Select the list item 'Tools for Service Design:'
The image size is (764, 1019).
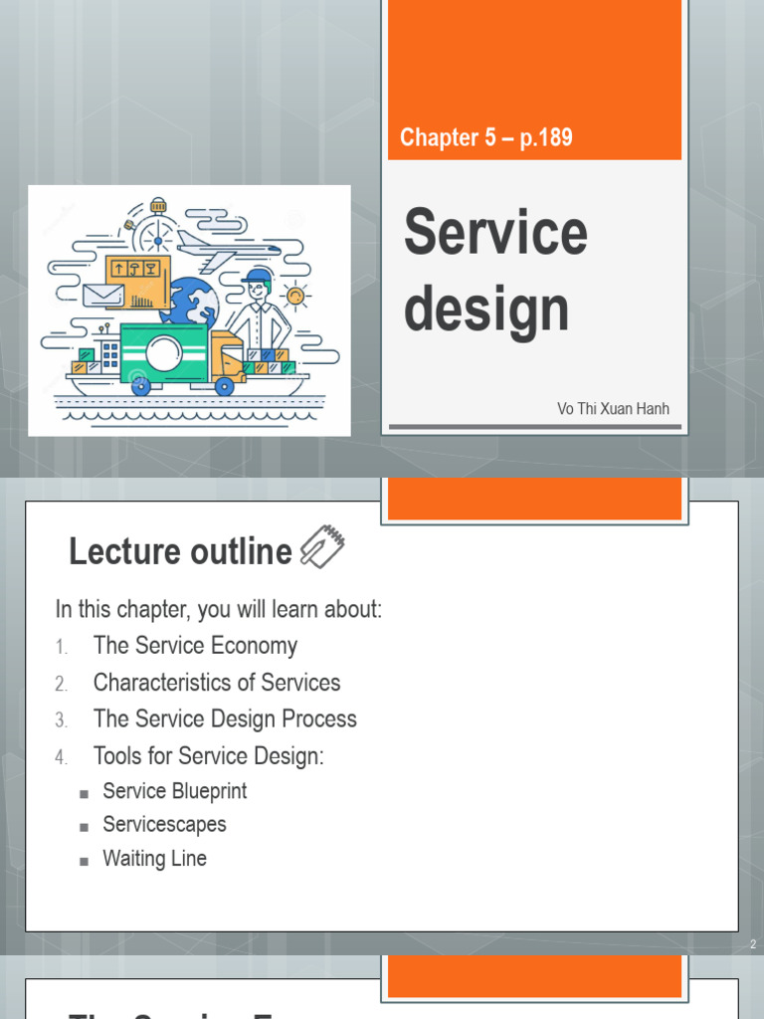tap(209, 756)
